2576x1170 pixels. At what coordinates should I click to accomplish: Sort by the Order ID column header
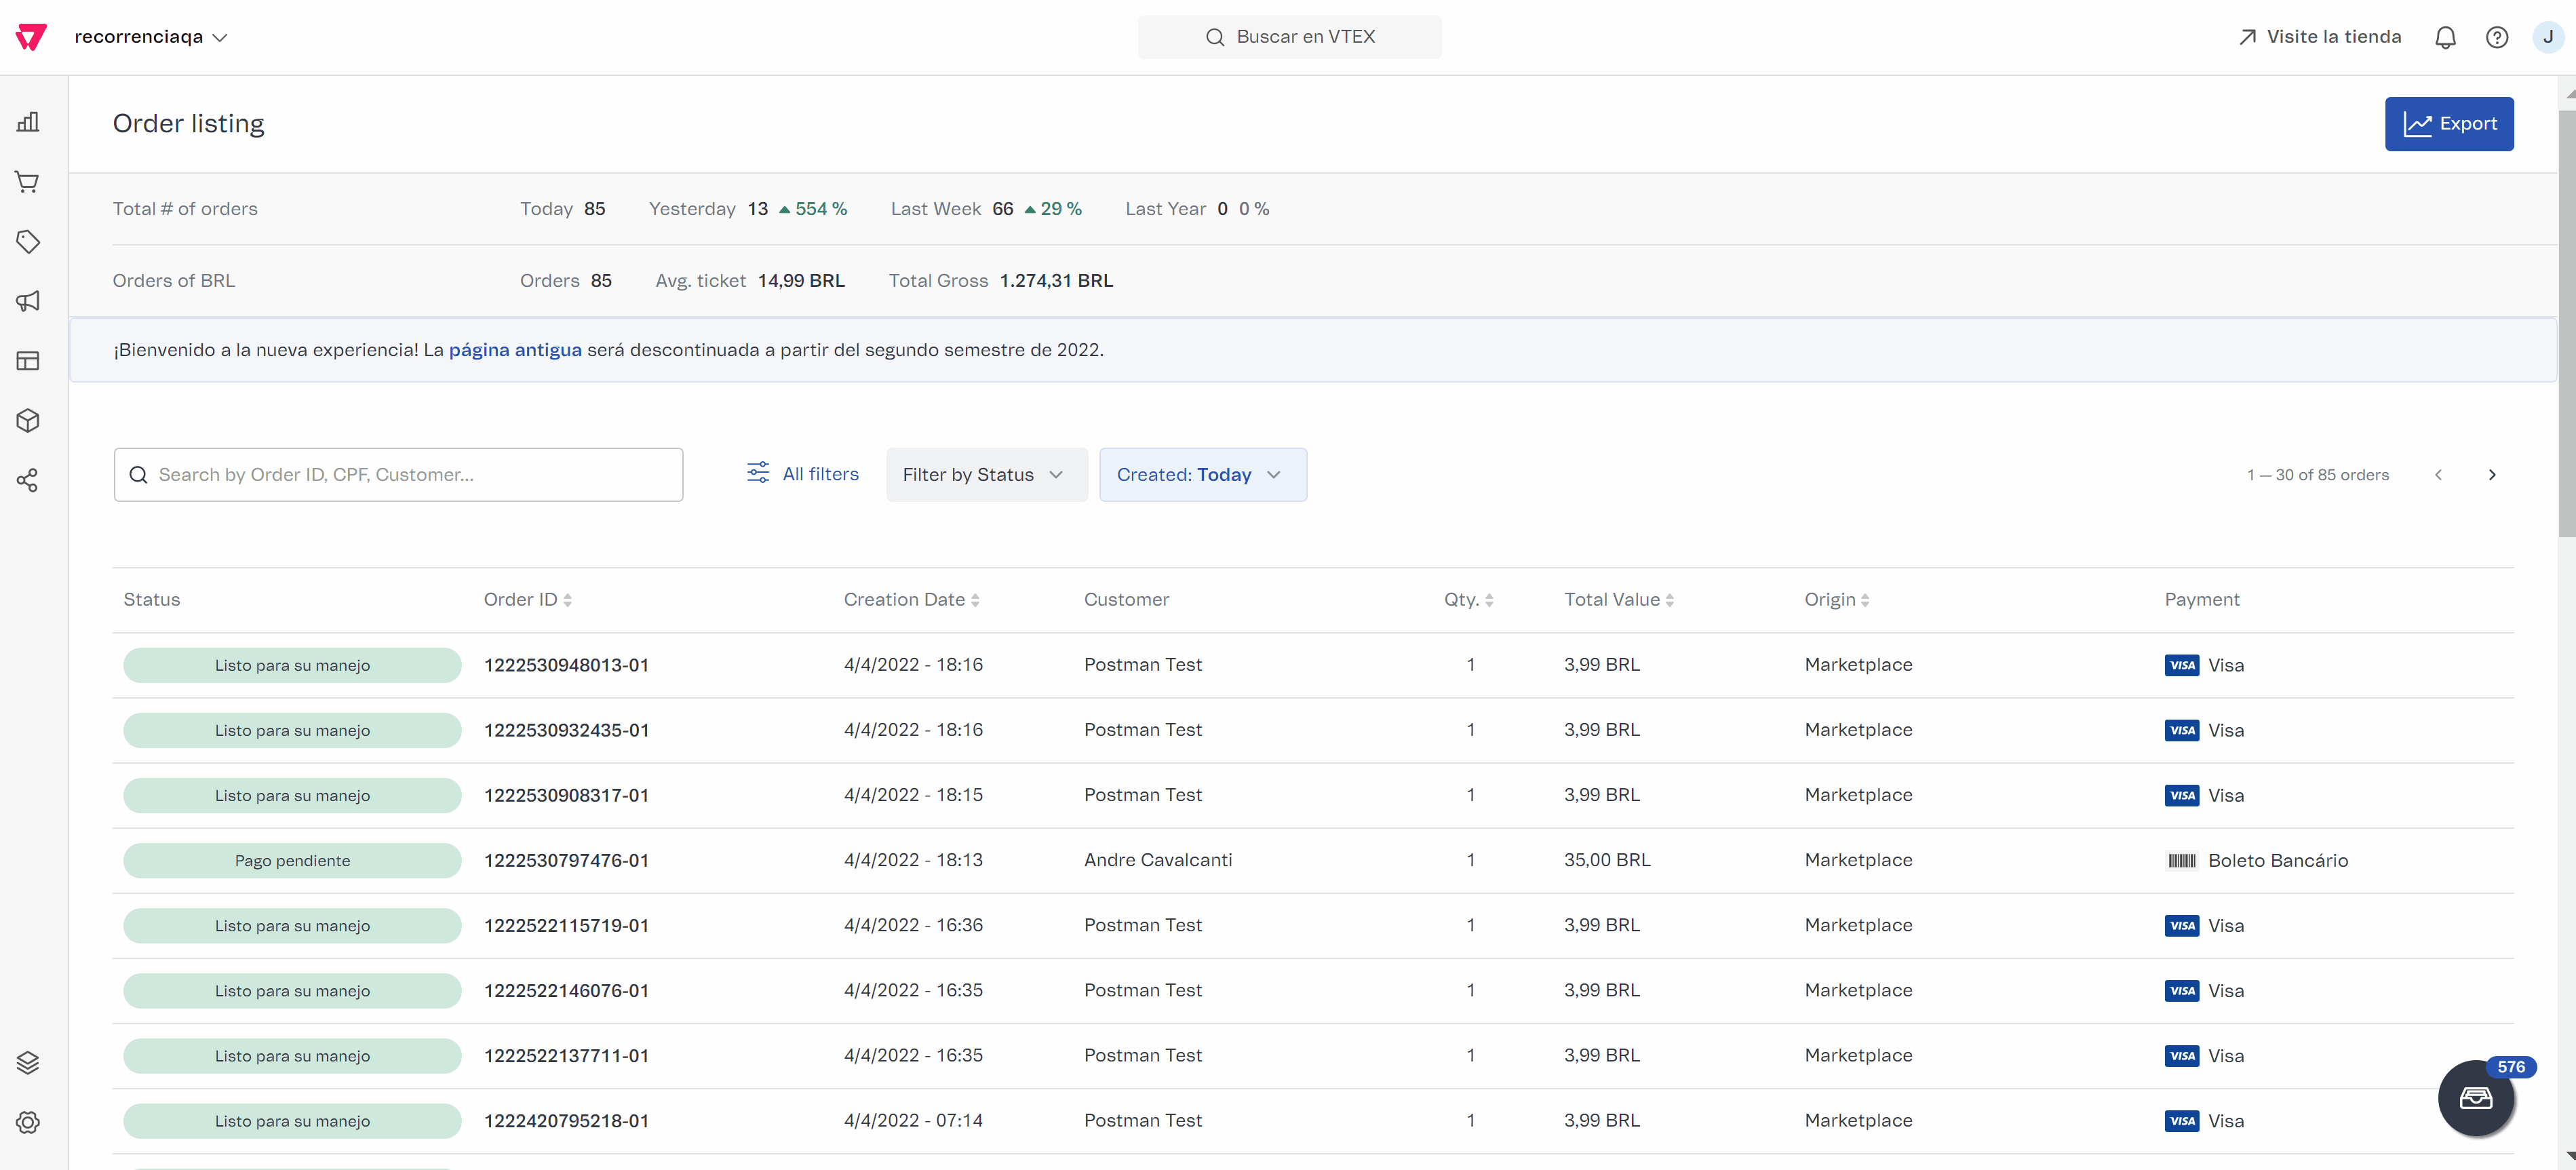click(527, 600)
